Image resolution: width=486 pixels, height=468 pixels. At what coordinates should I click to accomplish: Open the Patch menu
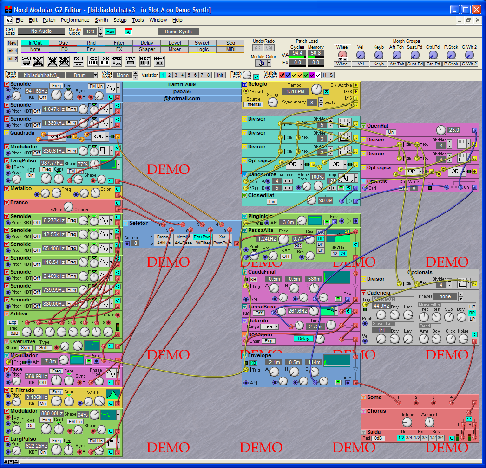(49, 20)
